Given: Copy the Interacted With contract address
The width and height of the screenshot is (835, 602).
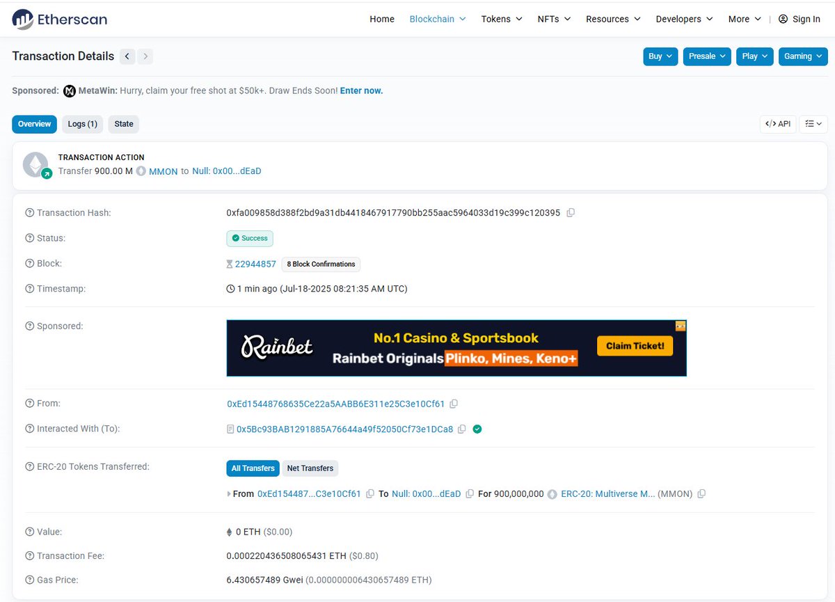Looking at the screenshot, I should 461,429.
